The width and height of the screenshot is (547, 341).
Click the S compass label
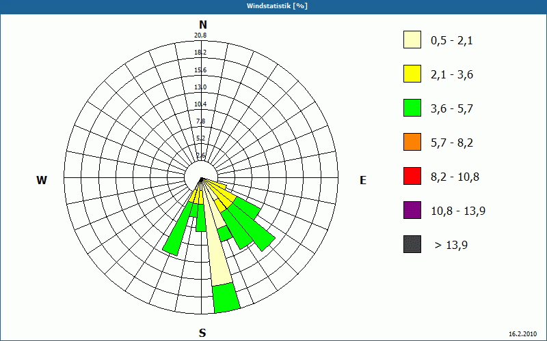click(202, 333)
